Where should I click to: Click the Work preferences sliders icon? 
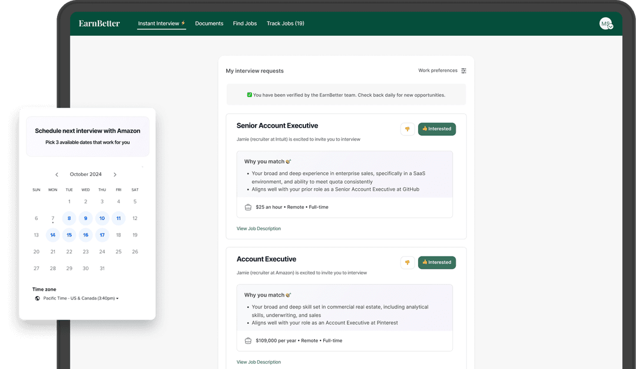[463, 71]
